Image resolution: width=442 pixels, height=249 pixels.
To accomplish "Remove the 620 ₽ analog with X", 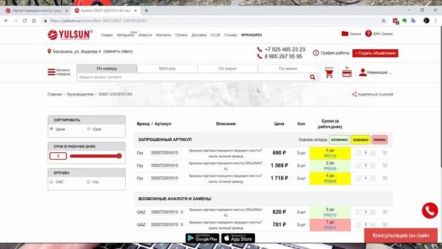I will point(182,212).
